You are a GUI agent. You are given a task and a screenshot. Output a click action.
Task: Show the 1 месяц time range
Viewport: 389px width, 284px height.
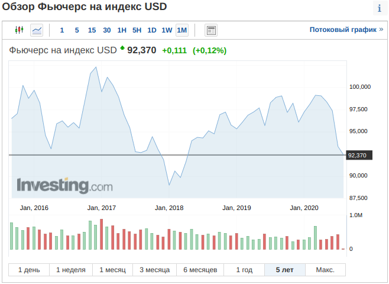pos(112,270)
